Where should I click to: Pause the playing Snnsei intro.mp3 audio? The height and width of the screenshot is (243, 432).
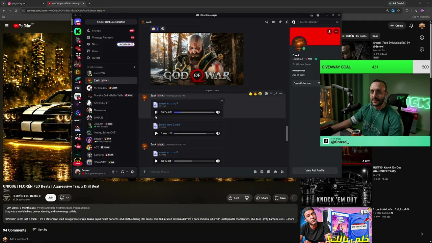(x=156, y=112)
